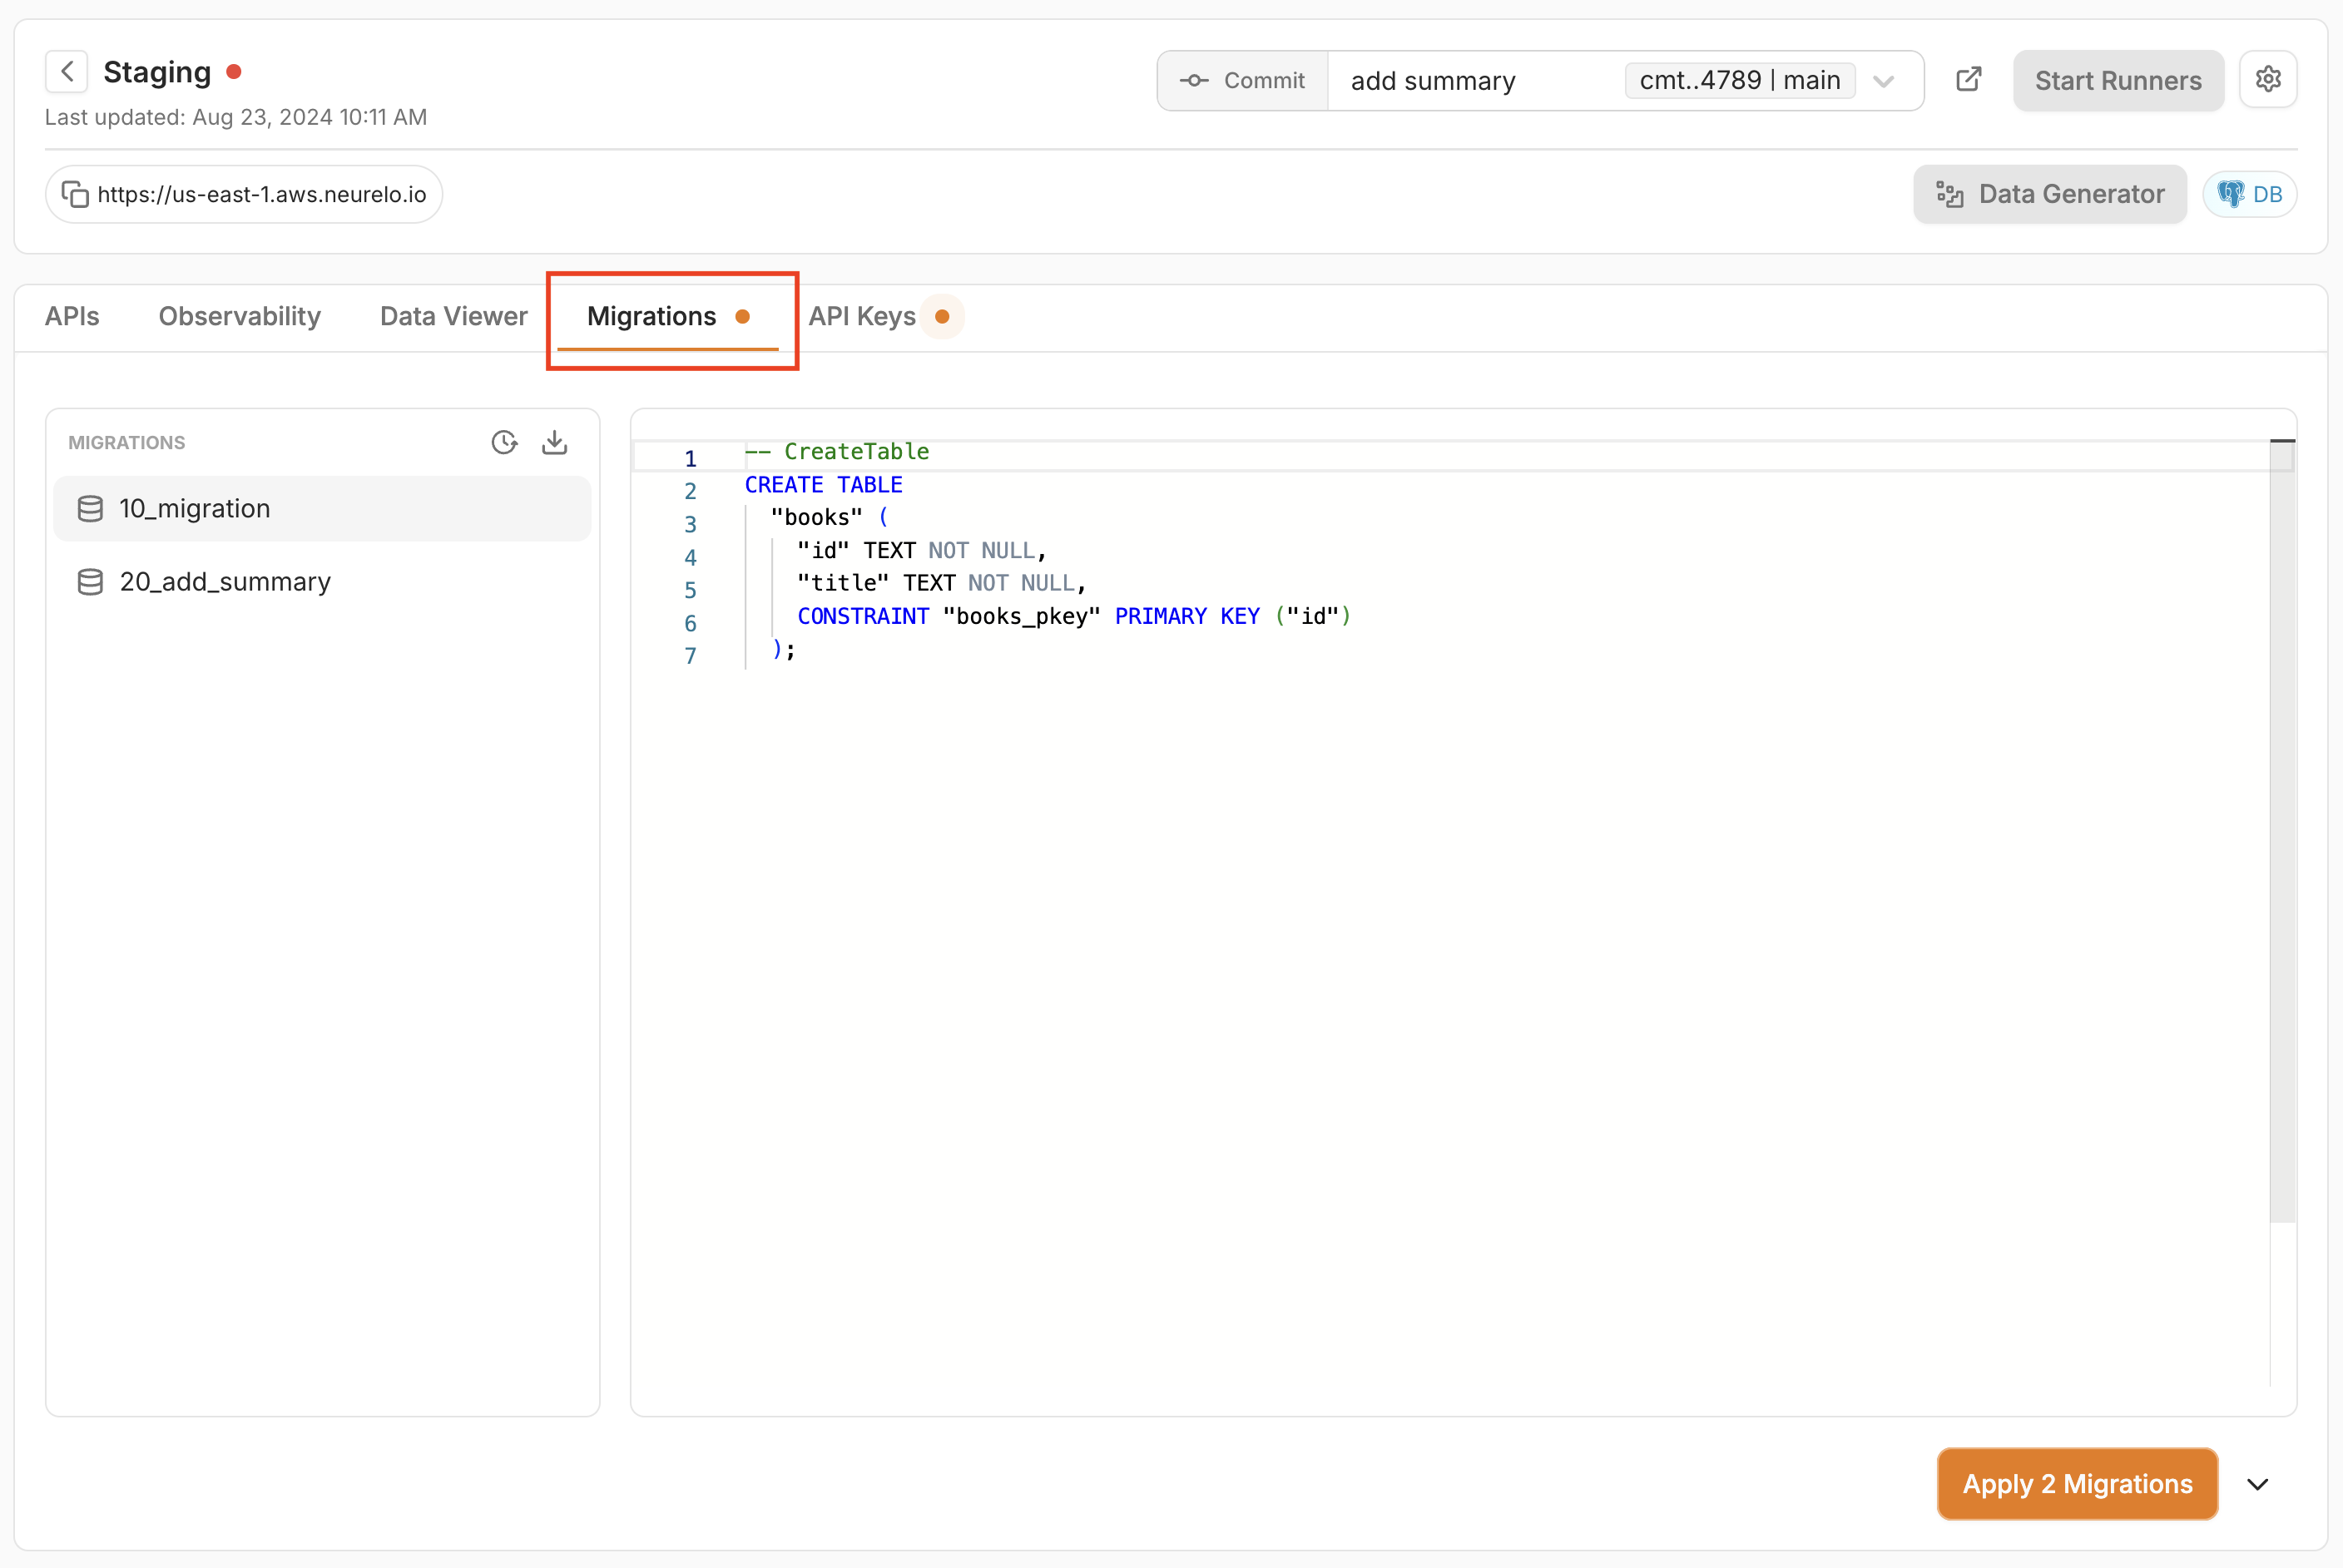This screenshot has width=2343, height=1568.
Task: Click the PostgreSQL DB badge
Action: (2249, 194)
